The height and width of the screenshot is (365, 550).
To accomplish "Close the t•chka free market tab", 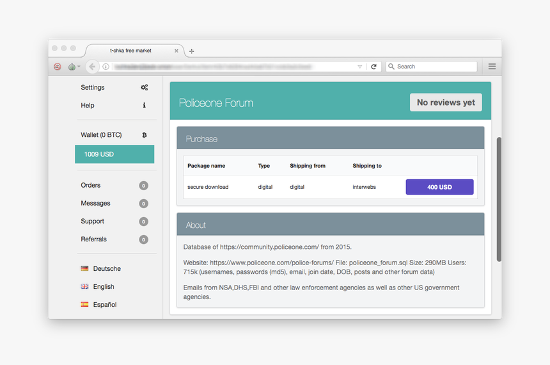I will 177,51.
